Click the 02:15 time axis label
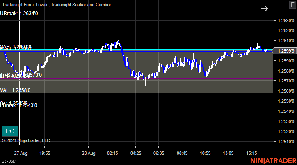The width and height of the screenshot is (297, 165). (x=112, y=153)
